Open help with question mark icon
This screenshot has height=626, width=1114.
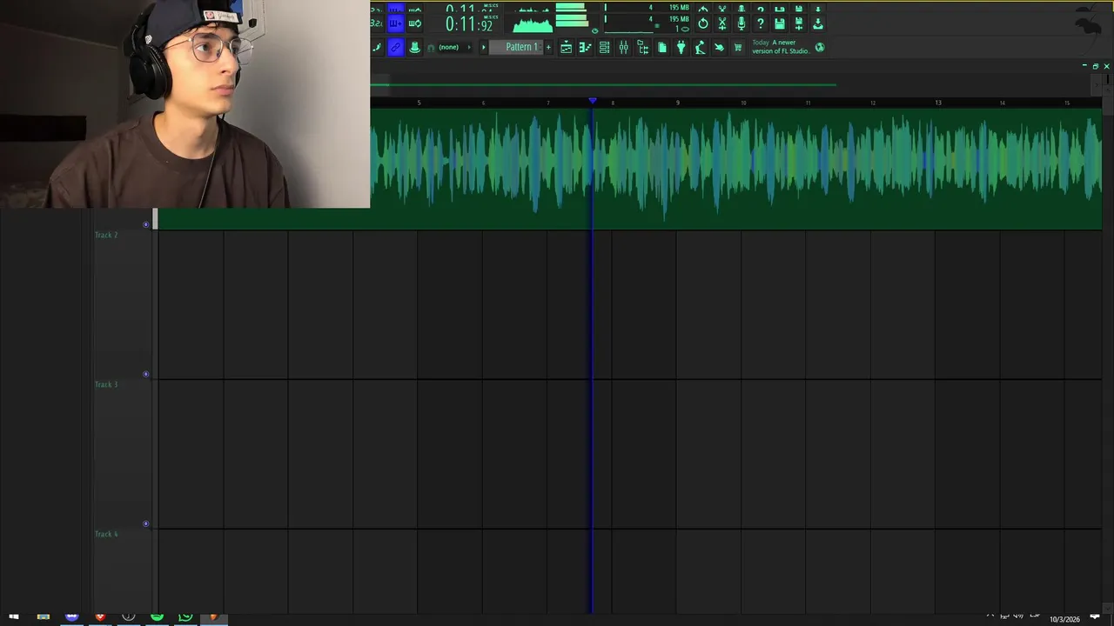(x=761, y=23)
